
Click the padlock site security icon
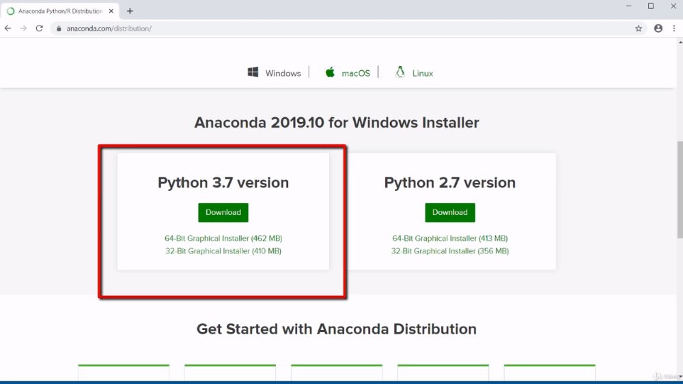coord(59,28)
